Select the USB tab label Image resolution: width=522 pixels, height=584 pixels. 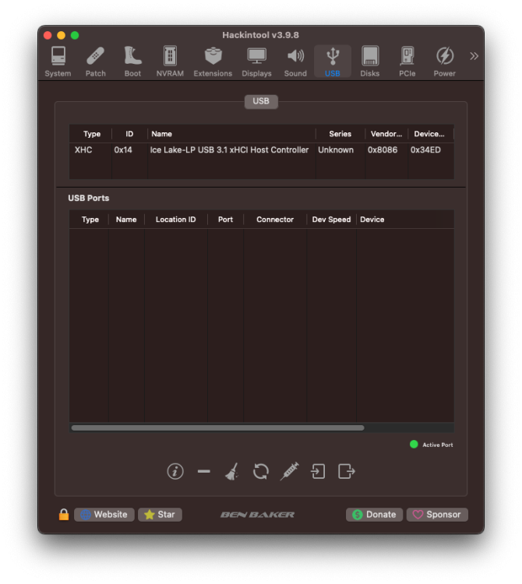point(261,101)
